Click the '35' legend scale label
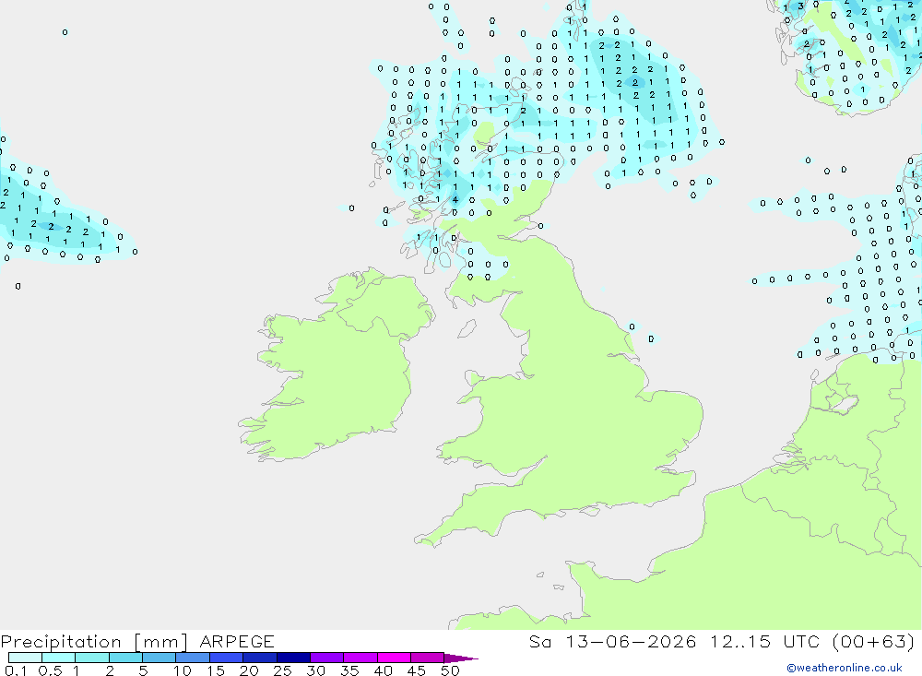The image size is (922, 676). click(349, 670)
